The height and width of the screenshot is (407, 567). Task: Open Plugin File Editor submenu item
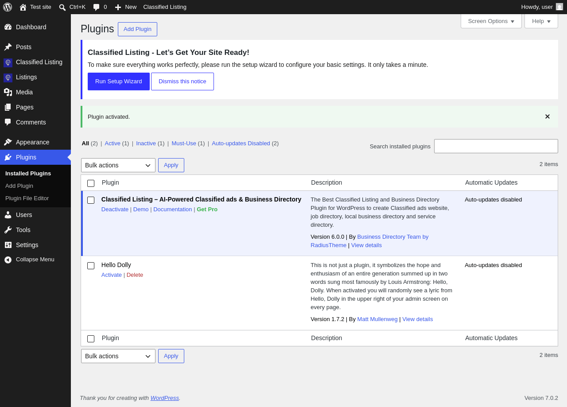(x=27, y=198)
